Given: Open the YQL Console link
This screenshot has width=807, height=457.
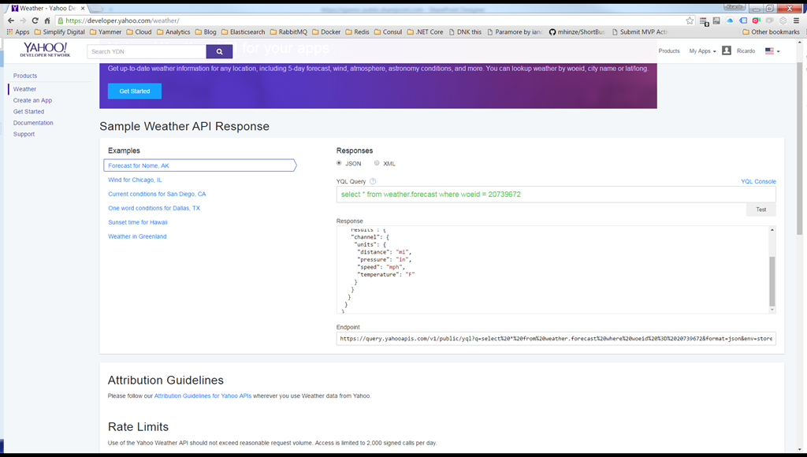Looking at the screenshot, I should click(758, 182).
